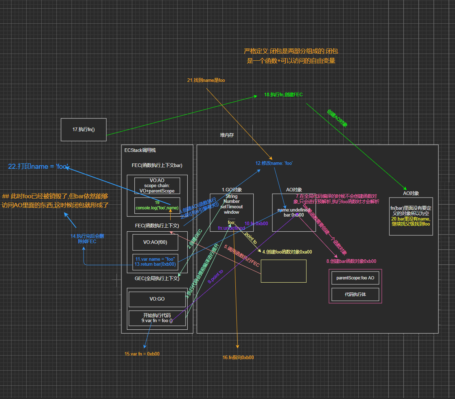Image resolution: width=455 pixels, height=399 pixels.
Task: Select the orange "严格定义" closure definition text
Action: pos(291,56)
